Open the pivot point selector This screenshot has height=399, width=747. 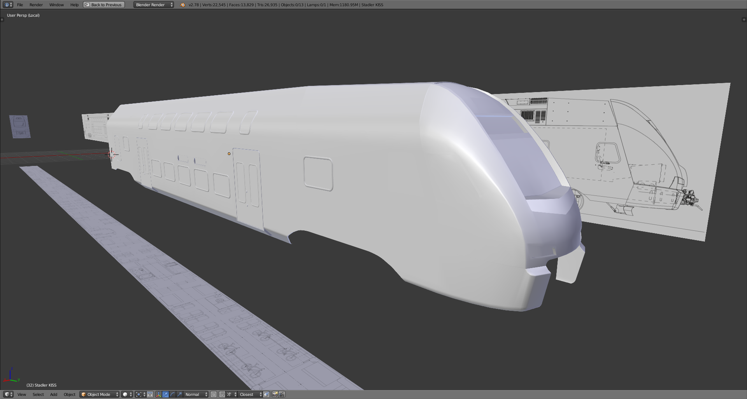click(140, 394)
